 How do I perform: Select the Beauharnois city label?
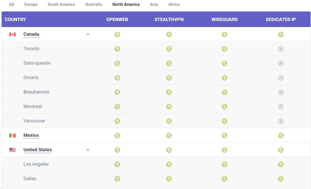coord(36,92)
